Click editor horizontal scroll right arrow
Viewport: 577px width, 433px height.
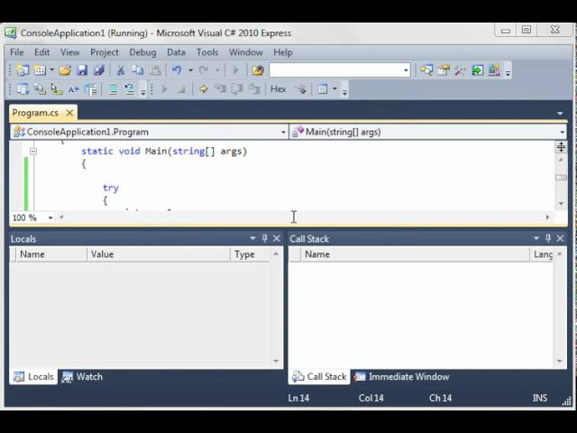(x=547, y=217)
